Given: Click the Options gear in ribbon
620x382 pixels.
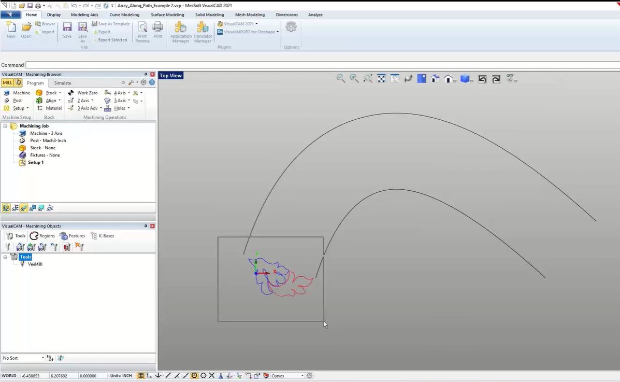Looking at the screenshot, I should [x=291, y=27].
